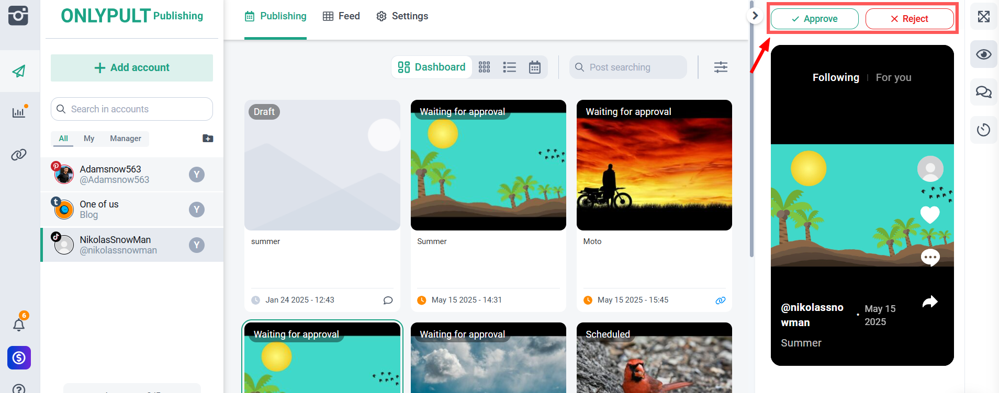Open notifications bell with badge
Viewport: 999px width, 393px height.
pyautogui.click(x=19, y=325)
